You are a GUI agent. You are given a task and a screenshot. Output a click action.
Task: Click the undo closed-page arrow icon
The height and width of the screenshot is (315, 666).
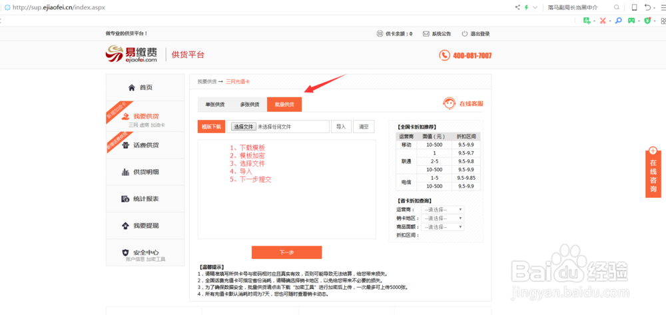coord(647,7)
